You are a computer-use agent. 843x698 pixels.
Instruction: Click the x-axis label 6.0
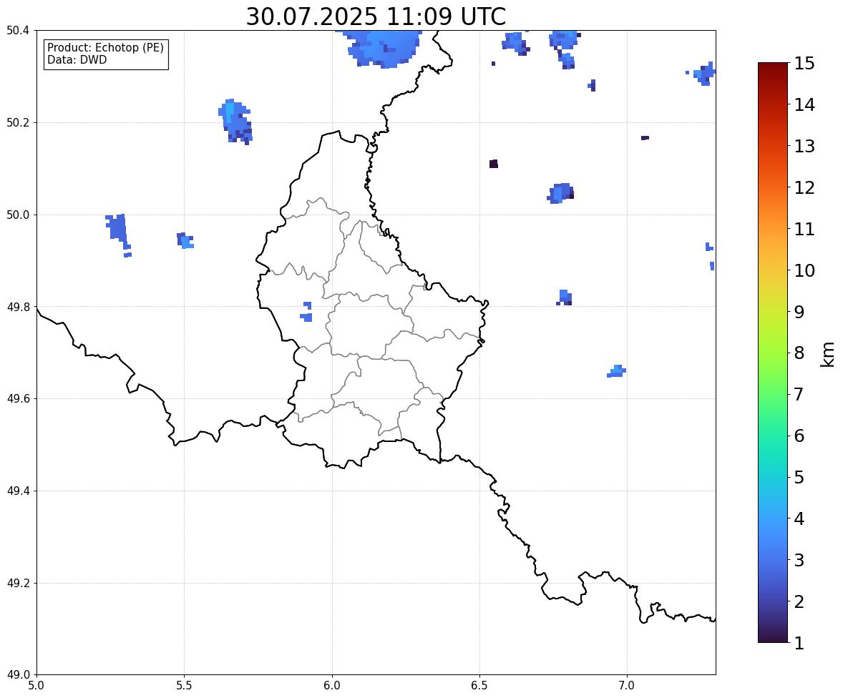(x=332, y=686)
